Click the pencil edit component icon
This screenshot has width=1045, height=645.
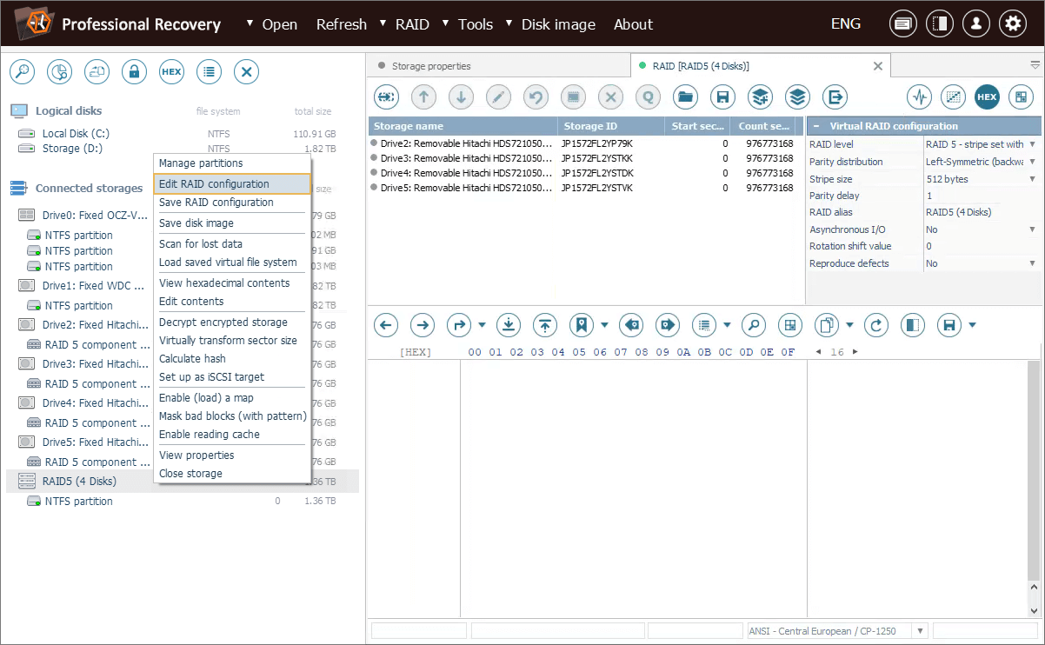[x=498, y=96]
